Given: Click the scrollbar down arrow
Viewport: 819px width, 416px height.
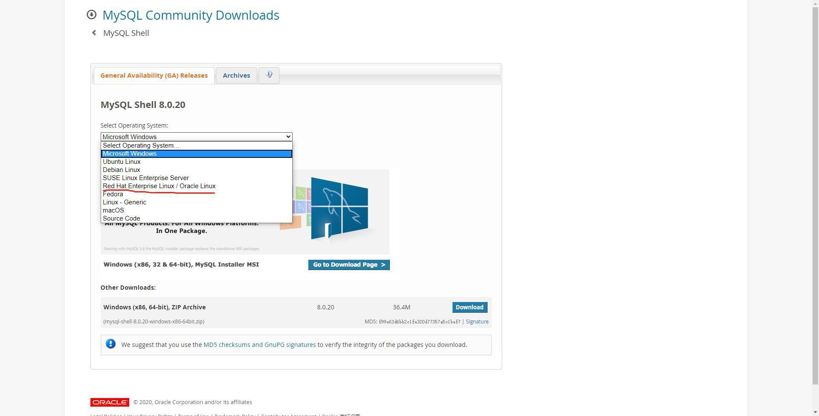Looking at the screenshot, I should (x=815, y=413).
